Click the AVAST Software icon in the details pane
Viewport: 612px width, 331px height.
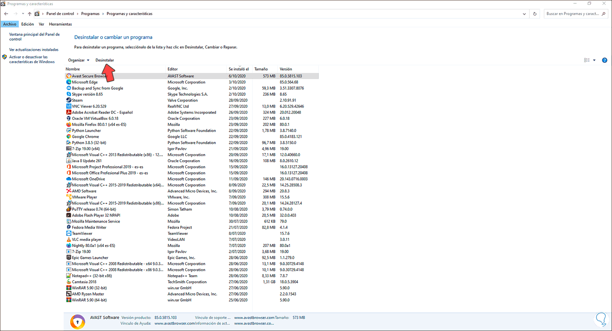point(78,321)
